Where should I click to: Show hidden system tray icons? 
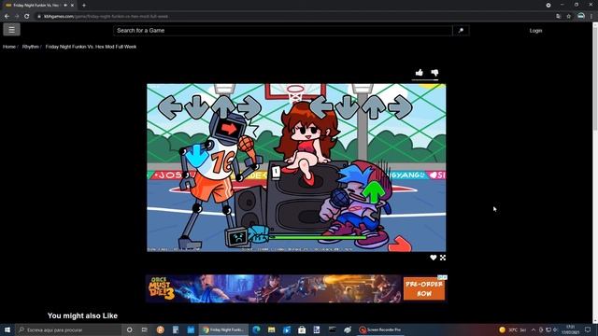(534, 329)
